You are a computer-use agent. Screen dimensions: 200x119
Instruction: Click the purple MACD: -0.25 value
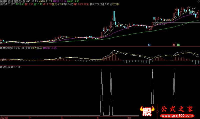coord(50,48)
